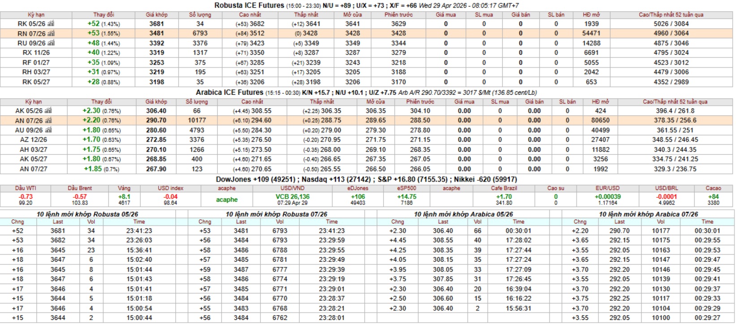Click the Dầu Brent price cell

tap(80, 199)
